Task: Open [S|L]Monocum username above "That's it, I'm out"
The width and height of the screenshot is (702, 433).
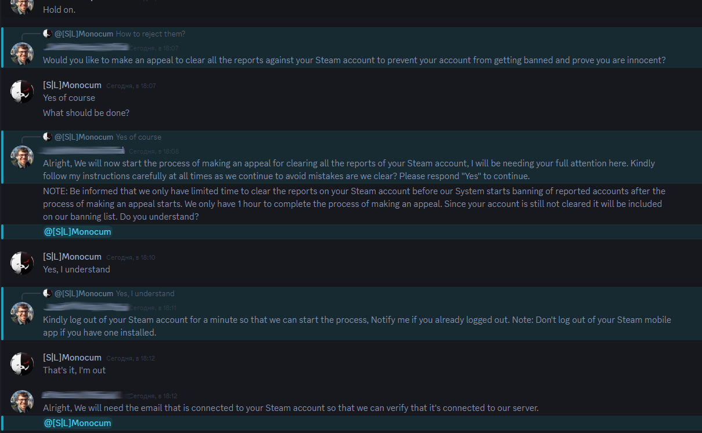Action: [72, 358]
